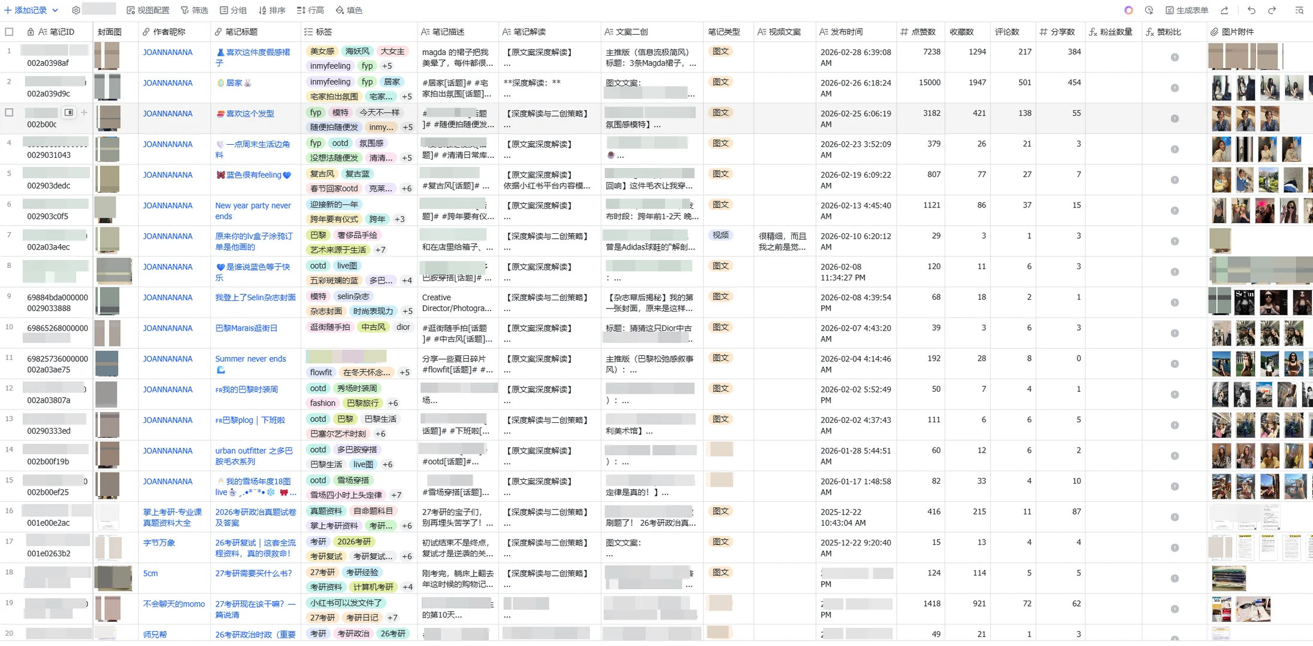Open the dropdown arrow next to 添加记录
Viewport: 1313px width, 646px height.
[x=55, y=10]
